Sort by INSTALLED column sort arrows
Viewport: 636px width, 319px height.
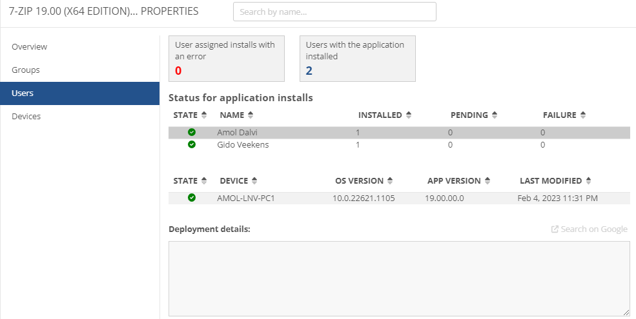click(409, 115)
